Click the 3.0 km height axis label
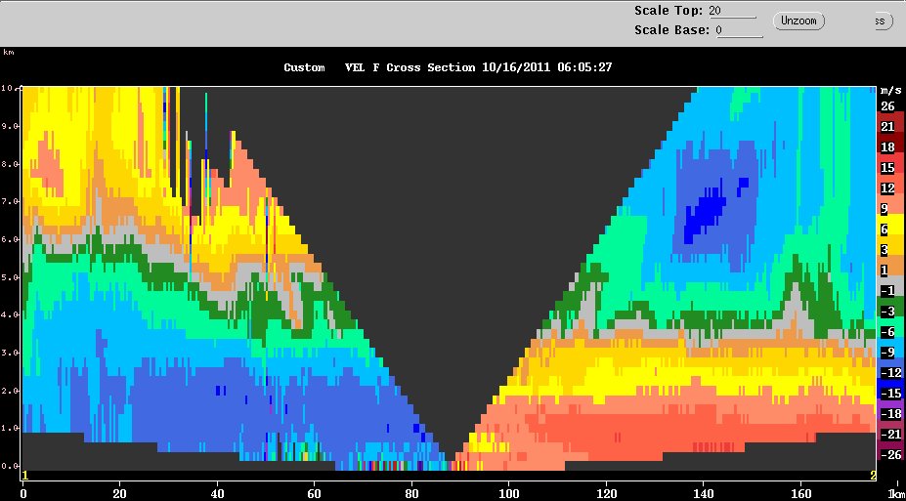The image size is (906, 501). pyautogui.click(x=12, y=353)
